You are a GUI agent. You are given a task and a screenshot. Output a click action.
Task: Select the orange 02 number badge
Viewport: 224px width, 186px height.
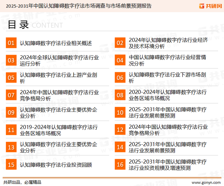coord(120,43)
